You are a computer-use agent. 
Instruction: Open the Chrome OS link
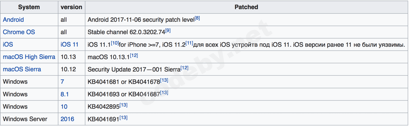pyautogui.click(x=19, y=32)
